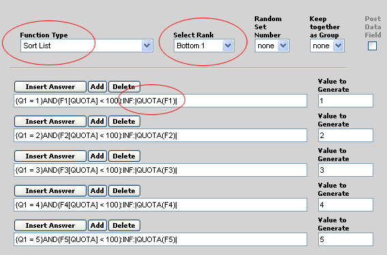Click Insert Answer above the Q1 = 4 row
387x255 pixels.
click(50, 191)
